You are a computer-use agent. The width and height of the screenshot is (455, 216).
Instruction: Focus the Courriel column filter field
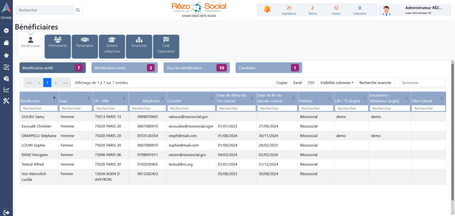pyautogui.click(x=191, y=108)
